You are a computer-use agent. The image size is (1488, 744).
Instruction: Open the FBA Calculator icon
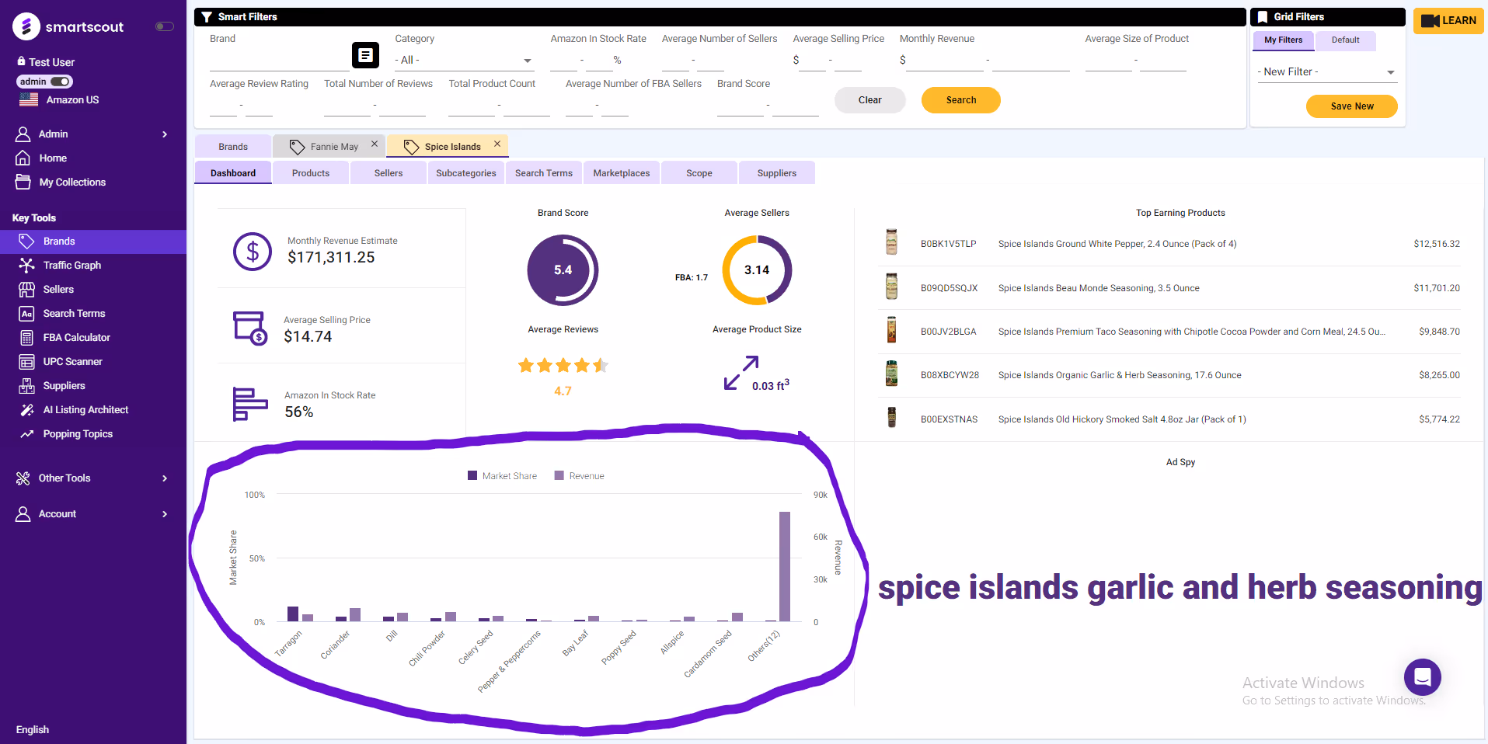coord(26,337)
